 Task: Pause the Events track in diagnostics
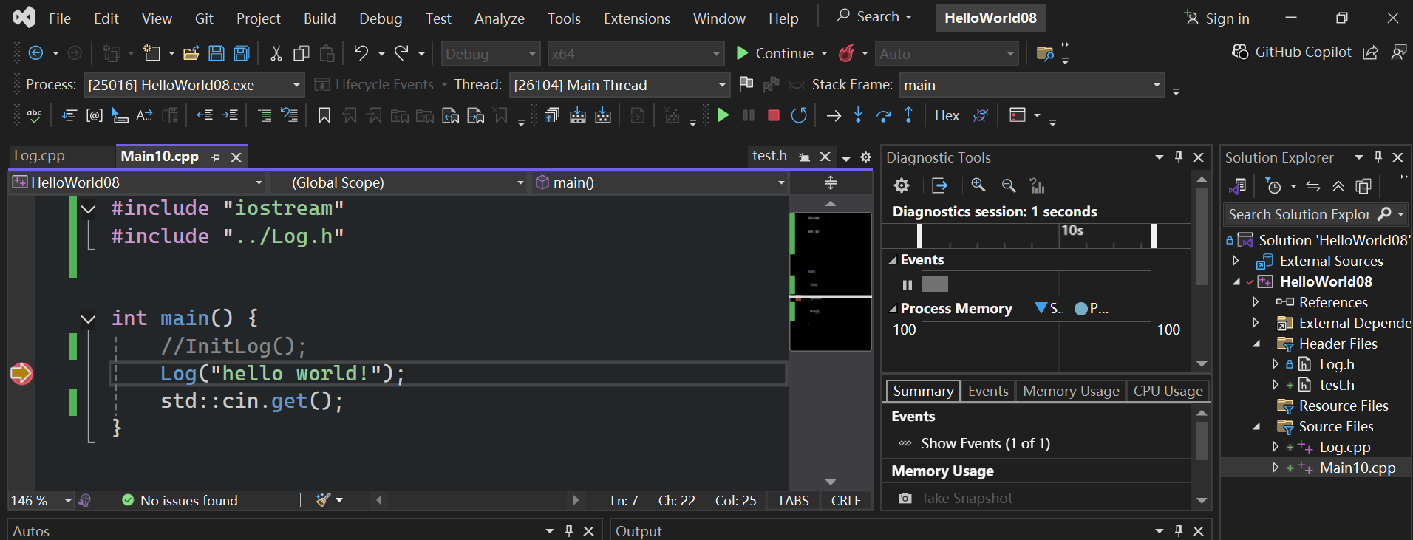(x=908, y=285)
